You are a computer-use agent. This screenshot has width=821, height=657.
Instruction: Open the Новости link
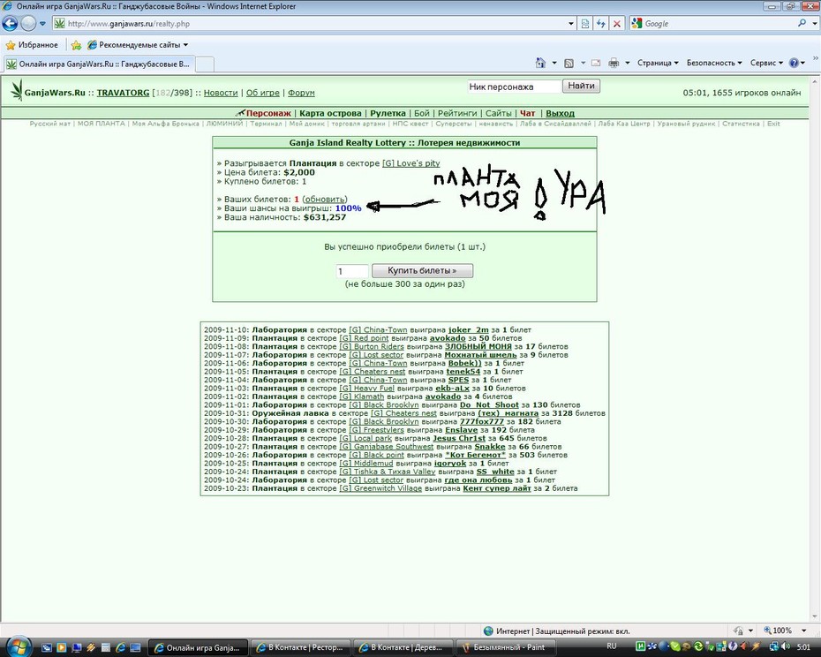[x=221, y=93]
